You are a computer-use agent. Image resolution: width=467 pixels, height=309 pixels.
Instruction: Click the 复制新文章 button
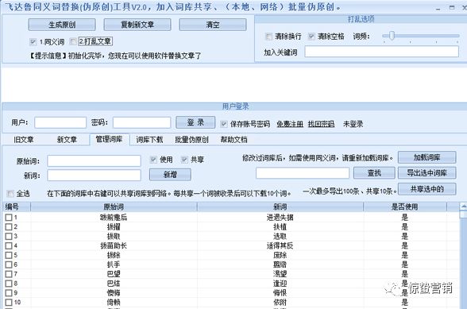tap(137, 25)
